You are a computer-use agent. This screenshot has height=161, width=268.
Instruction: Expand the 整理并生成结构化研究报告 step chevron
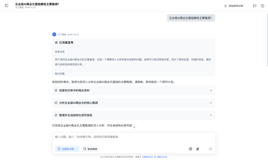click(x=211, y=115)
